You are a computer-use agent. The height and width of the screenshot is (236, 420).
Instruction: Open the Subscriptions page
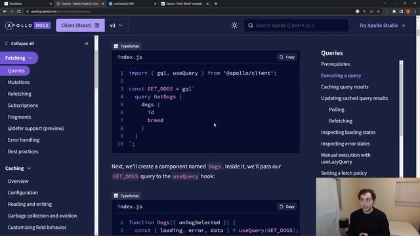[23, 105]
